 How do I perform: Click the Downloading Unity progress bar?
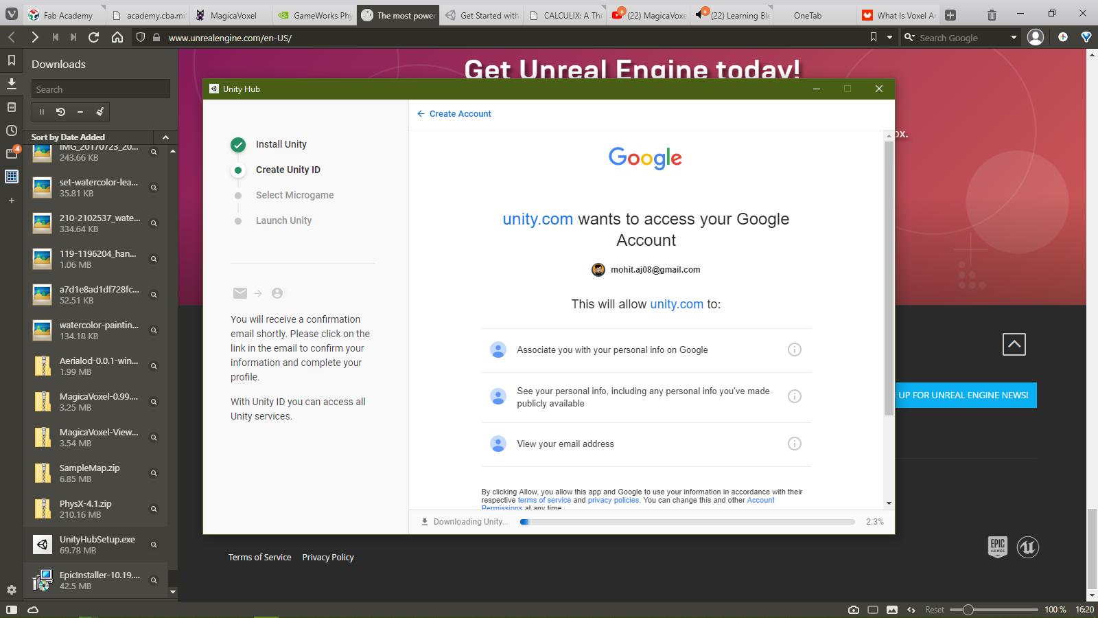[687, 522]
